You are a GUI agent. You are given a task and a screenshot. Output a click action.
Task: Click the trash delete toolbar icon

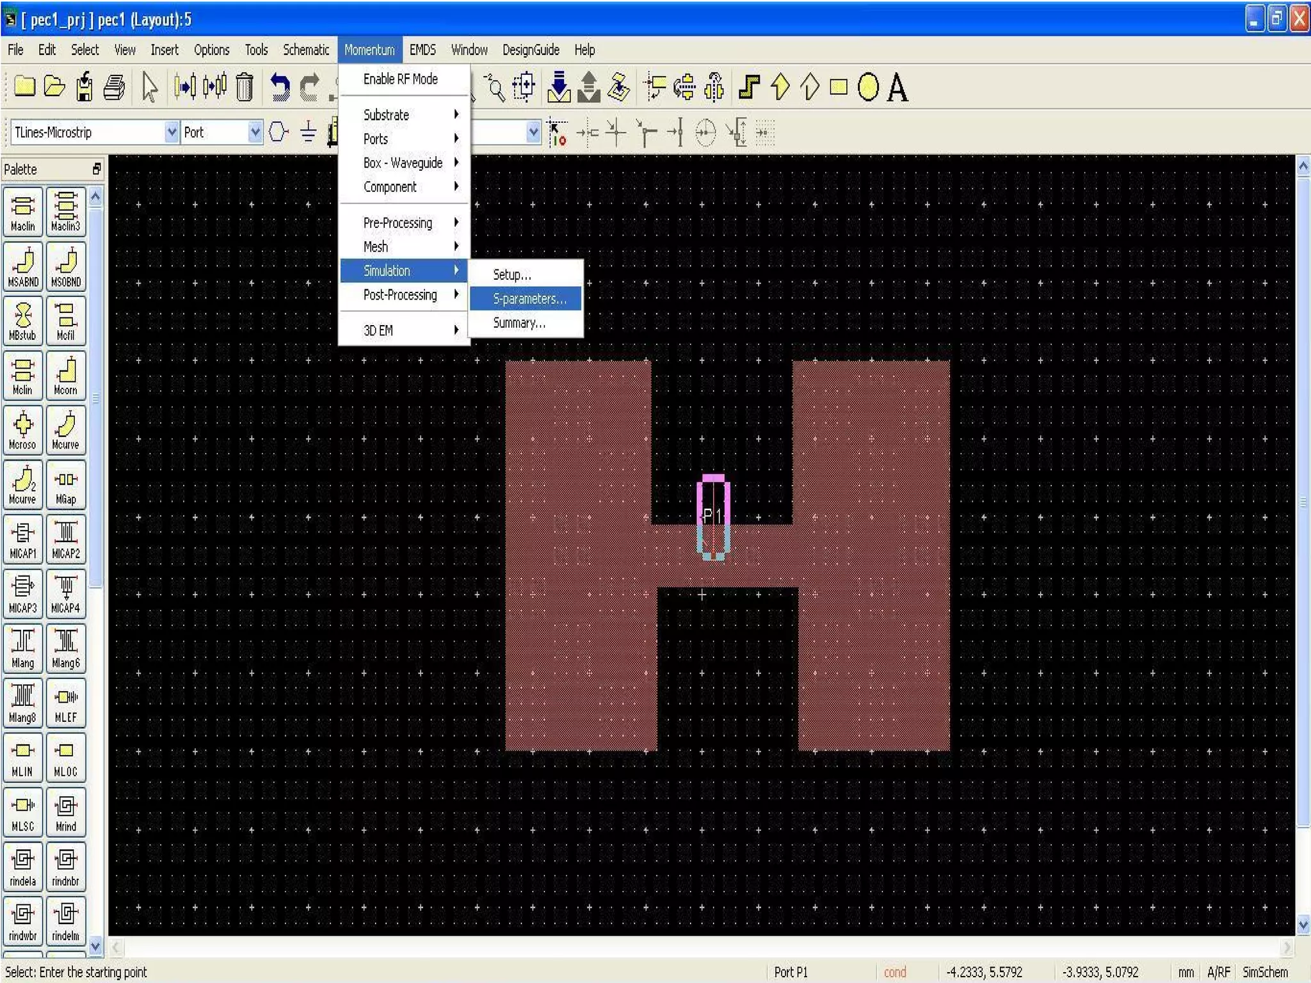pos(244,87)
